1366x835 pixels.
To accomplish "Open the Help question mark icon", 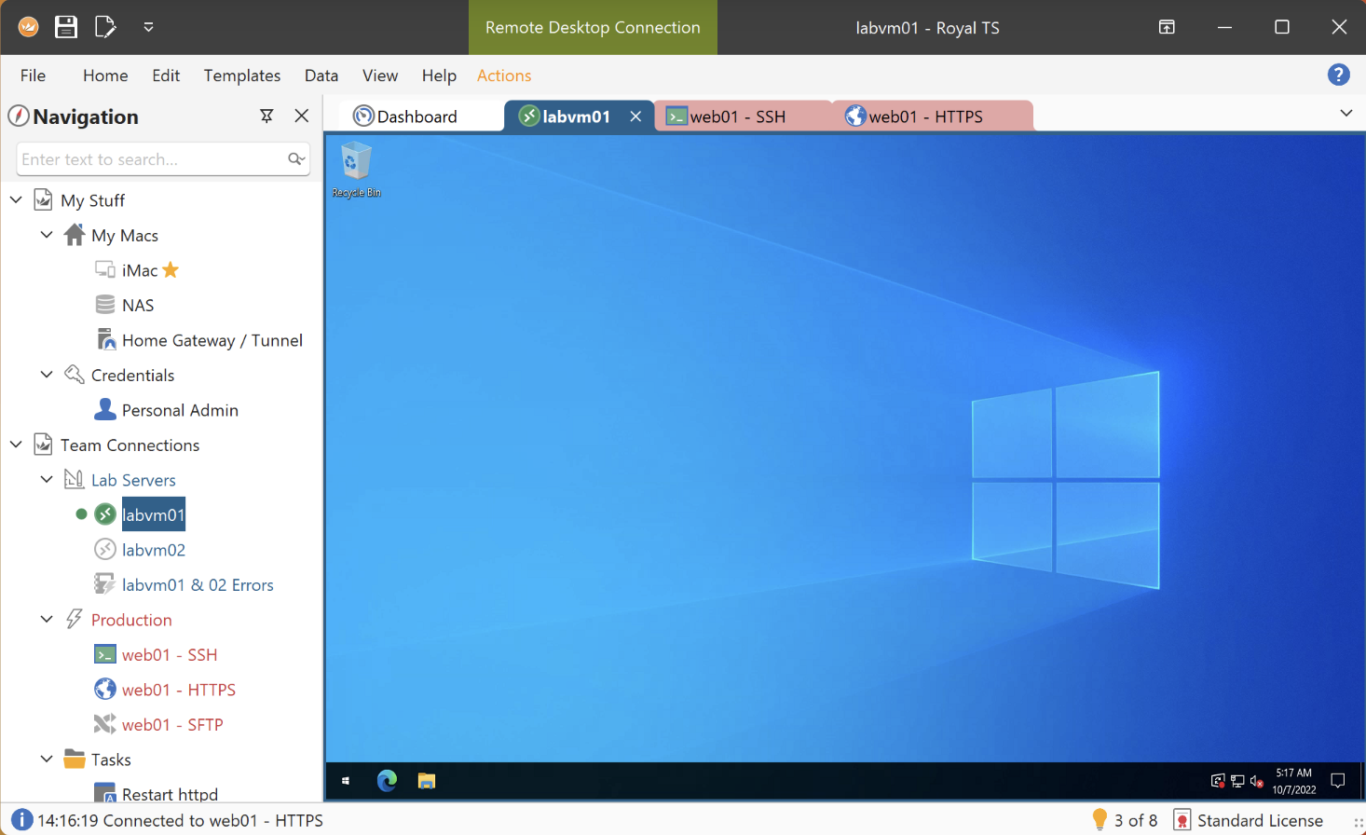I will tap(1338, 75).
